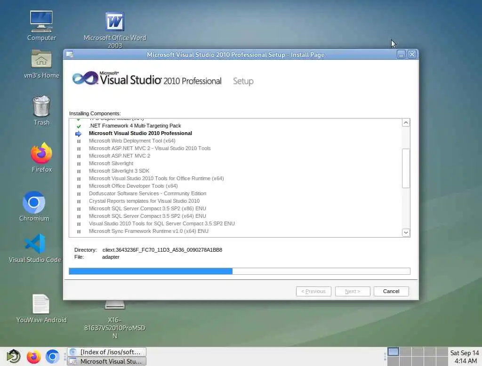The height and width of the screenshot is (366, 482).
Task: Launch Firefox from the taskbar panel
Action: (33, 357)
